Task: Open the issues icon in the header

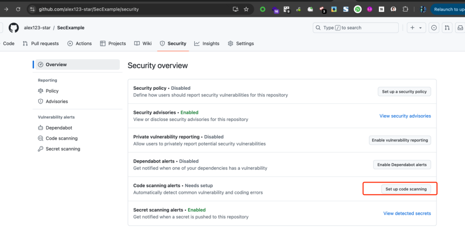Action: click(434, 28)
